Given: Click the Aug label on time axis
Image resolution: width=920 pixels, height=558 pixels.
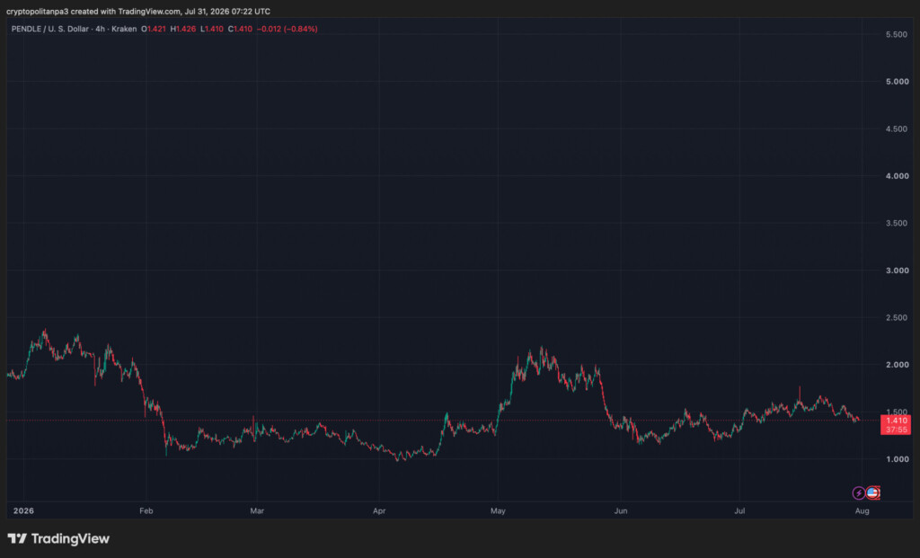Looking at the screenshot, I should coord(862,511).
